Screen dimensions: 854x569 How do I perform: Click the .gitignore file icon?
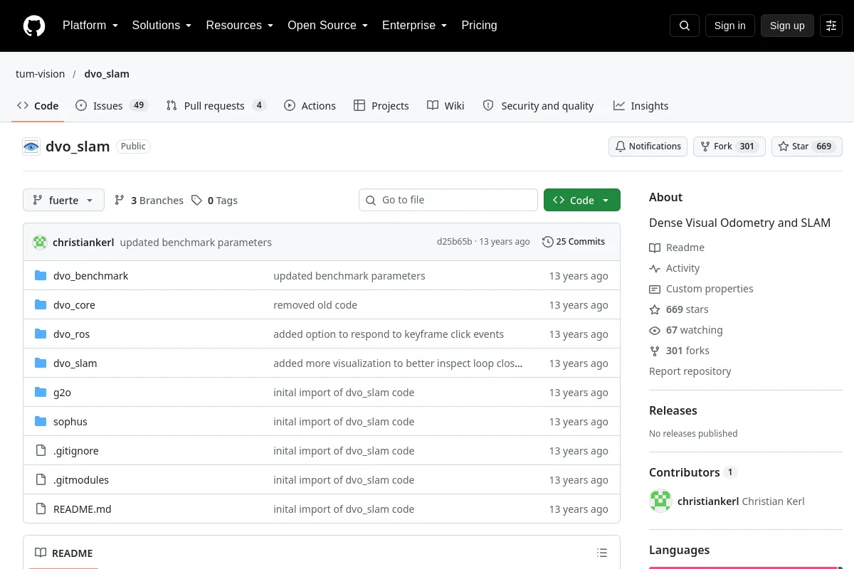(41, 450)
